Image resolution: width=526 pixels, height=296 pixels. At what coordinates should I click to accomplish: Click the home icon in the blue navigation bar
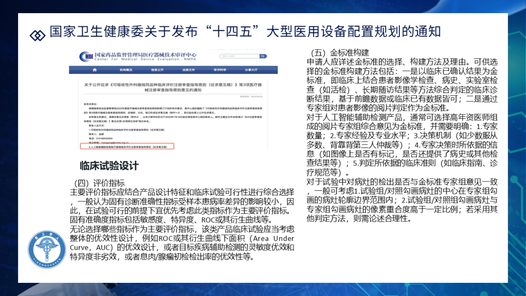94,70
